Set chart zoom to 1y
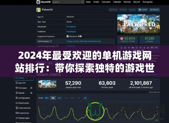Viewport: 169px width, 123px height. click(79, 98)
